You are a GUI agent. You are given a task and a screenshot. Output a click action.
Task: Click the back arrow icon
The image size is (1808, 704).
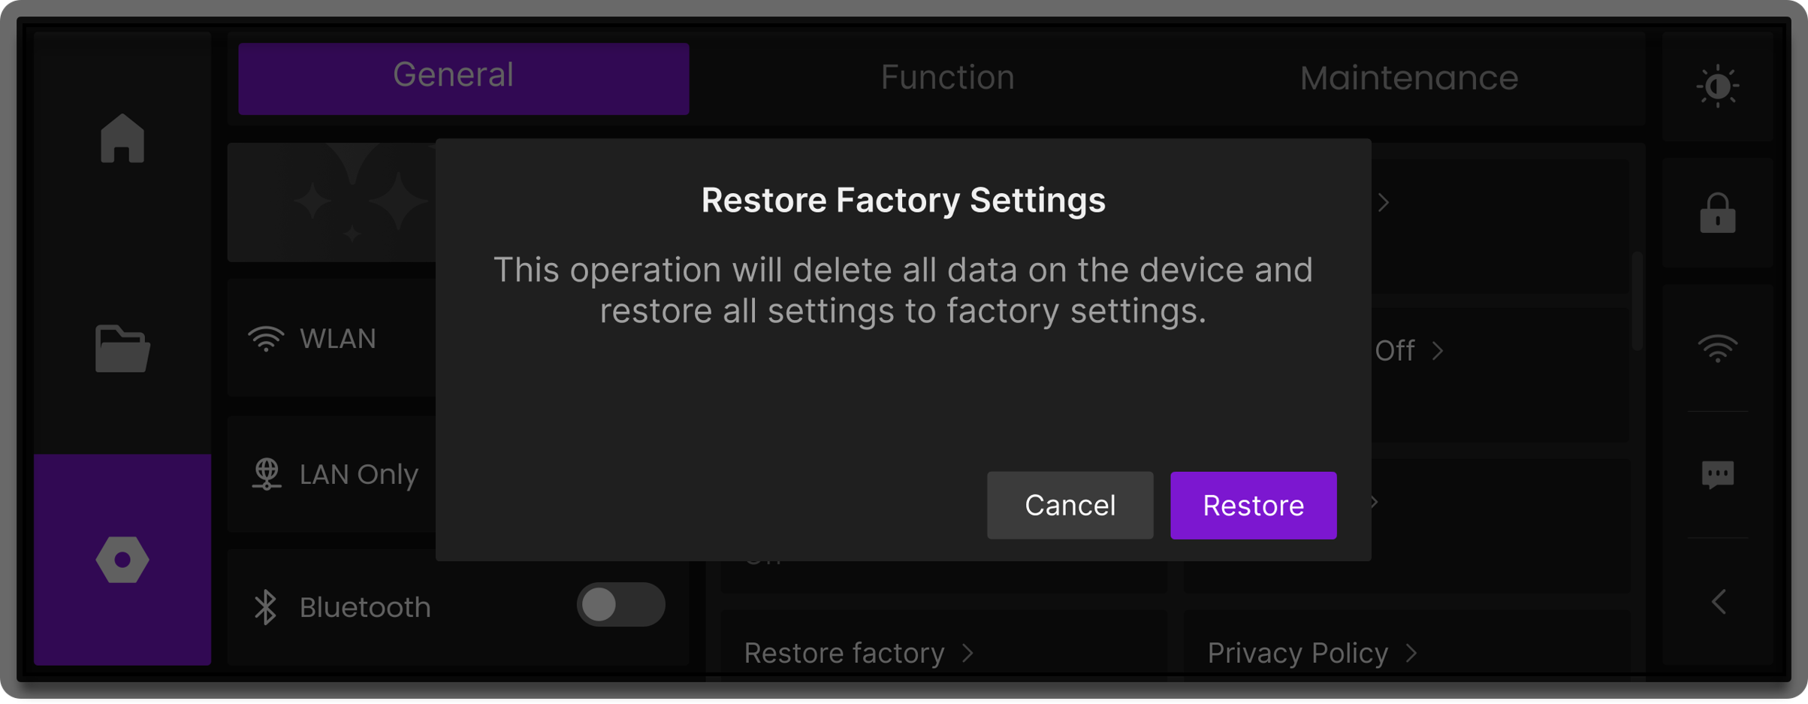click(x=1719, y=602)
